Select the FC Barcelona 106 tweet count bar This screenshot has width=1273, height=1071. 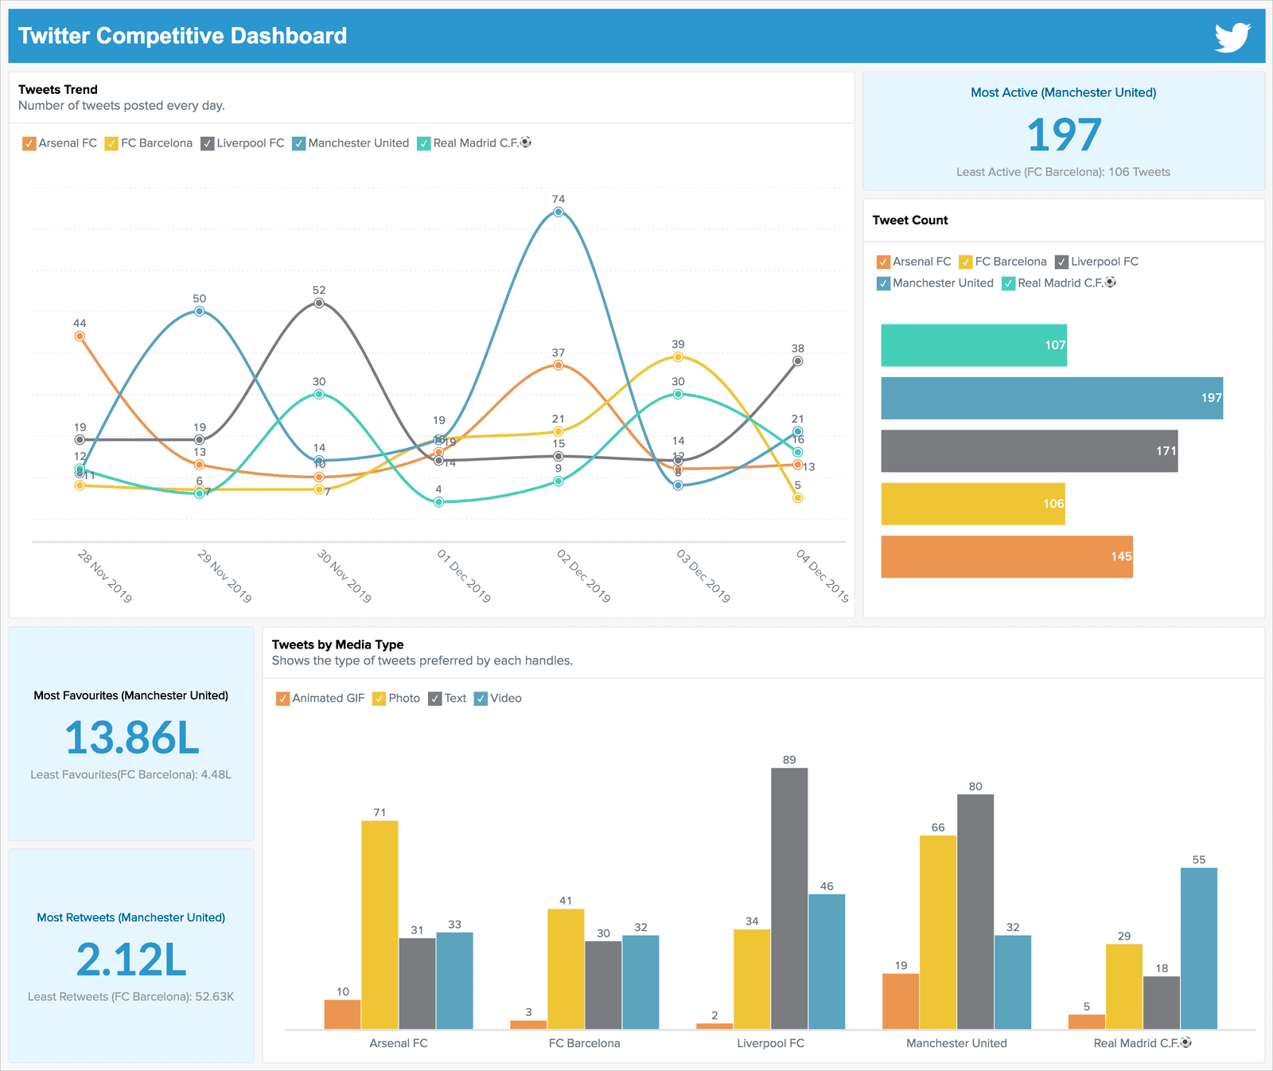point(973,504)
